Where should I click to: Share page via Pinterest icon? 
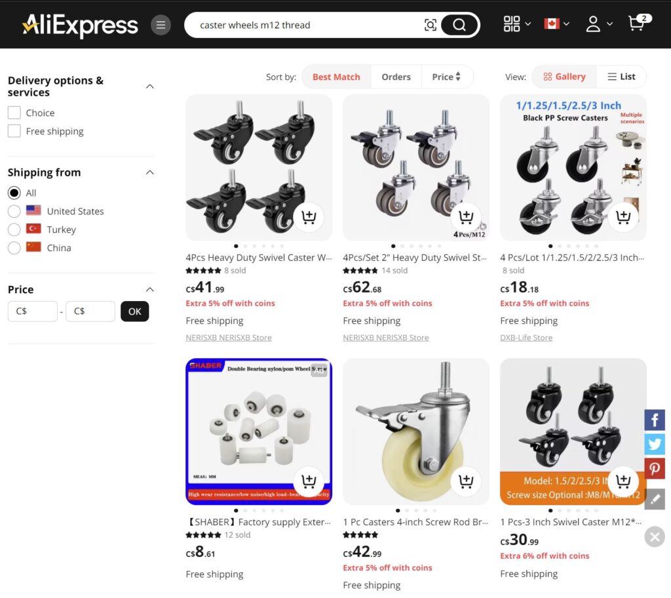point(655,469)
